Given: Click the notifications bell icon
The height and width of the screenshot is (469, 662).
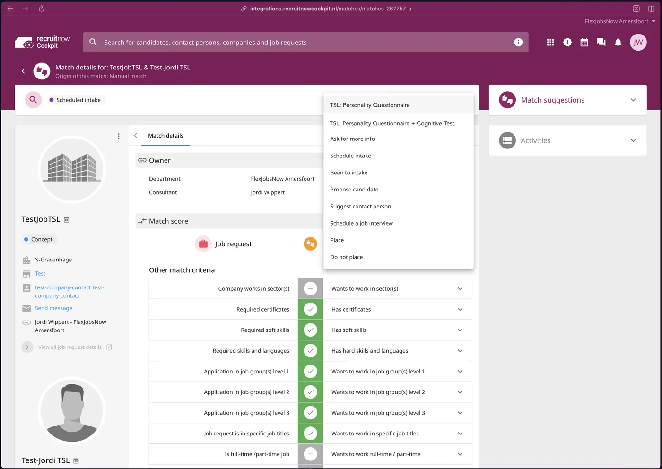Looking at the screenshot, I should [x=618, y=43].
